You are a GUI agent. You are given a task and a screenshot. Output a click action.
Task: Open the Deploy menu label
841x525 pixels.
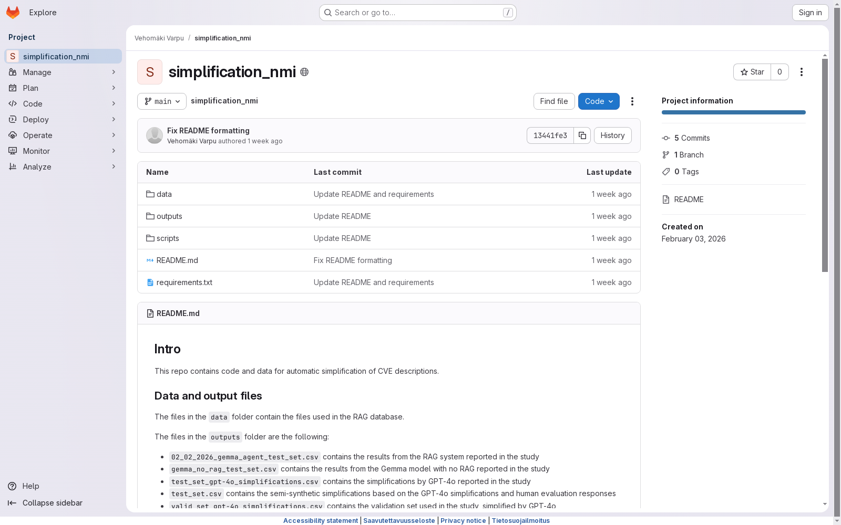(x=36, y=119)
